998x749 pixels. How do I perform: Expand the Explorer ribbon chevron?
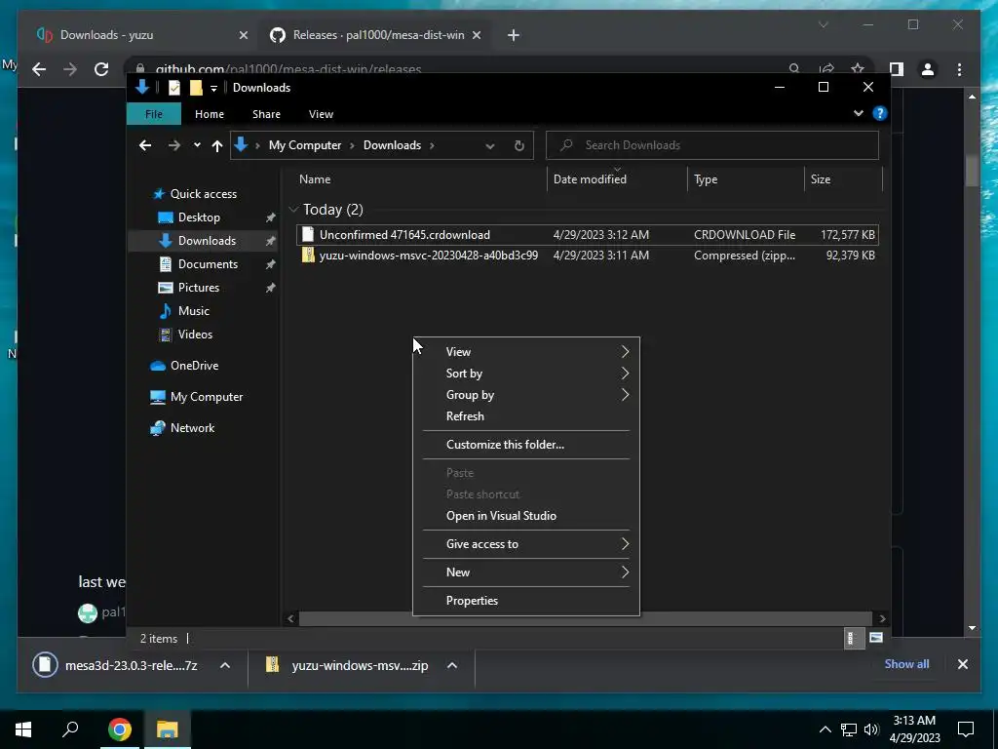tap(858, 113)
